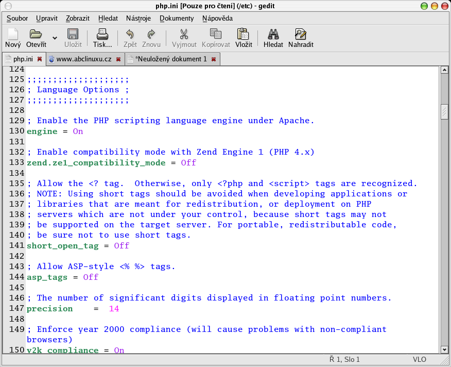The height and width of the screenshot is (367, 451).
Task: Click the comment about significant digits on line 146
Action: (209, 298)
